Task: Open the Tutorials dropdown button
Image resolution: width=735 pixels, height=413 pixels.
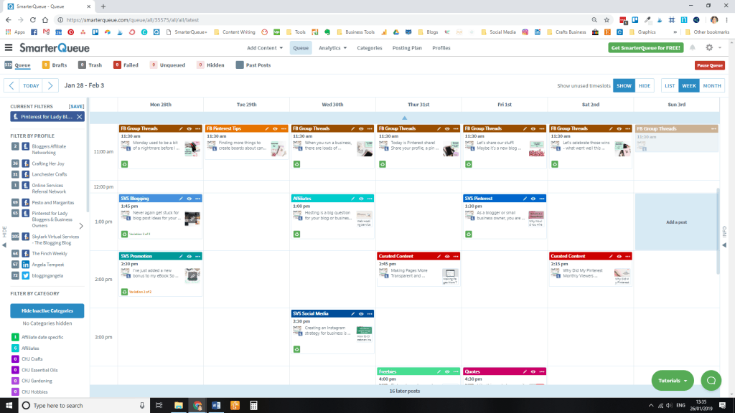Action: [673, 381]
